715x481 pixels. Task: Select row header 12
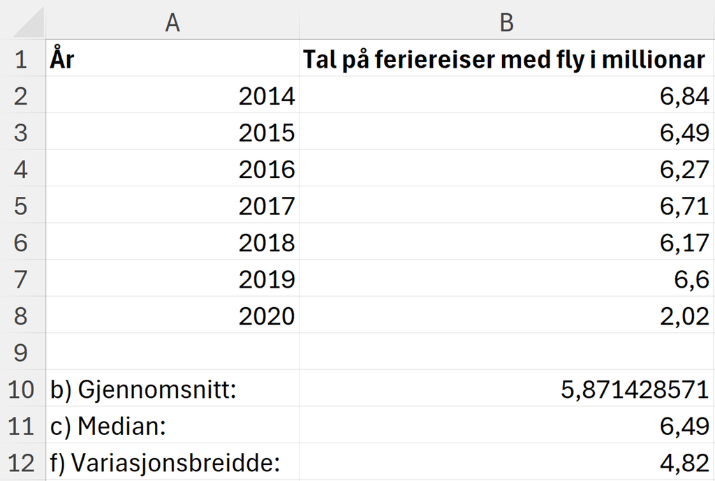point(22,463)
